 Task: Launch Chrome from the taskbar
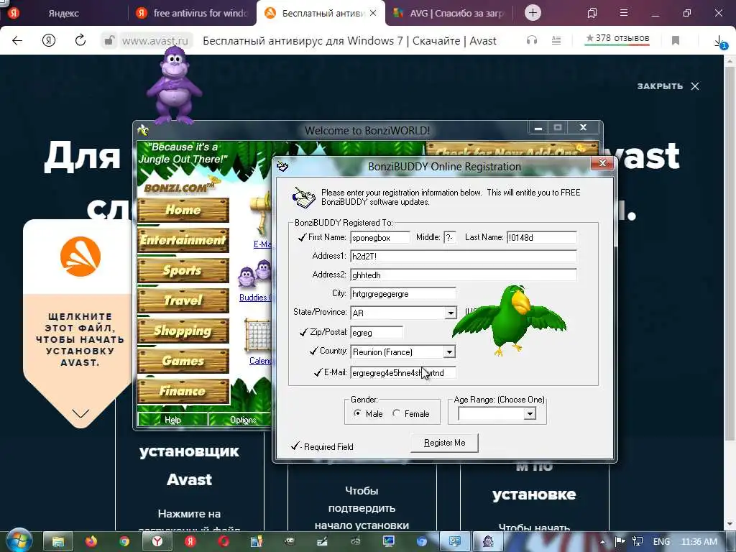(124, 542)
